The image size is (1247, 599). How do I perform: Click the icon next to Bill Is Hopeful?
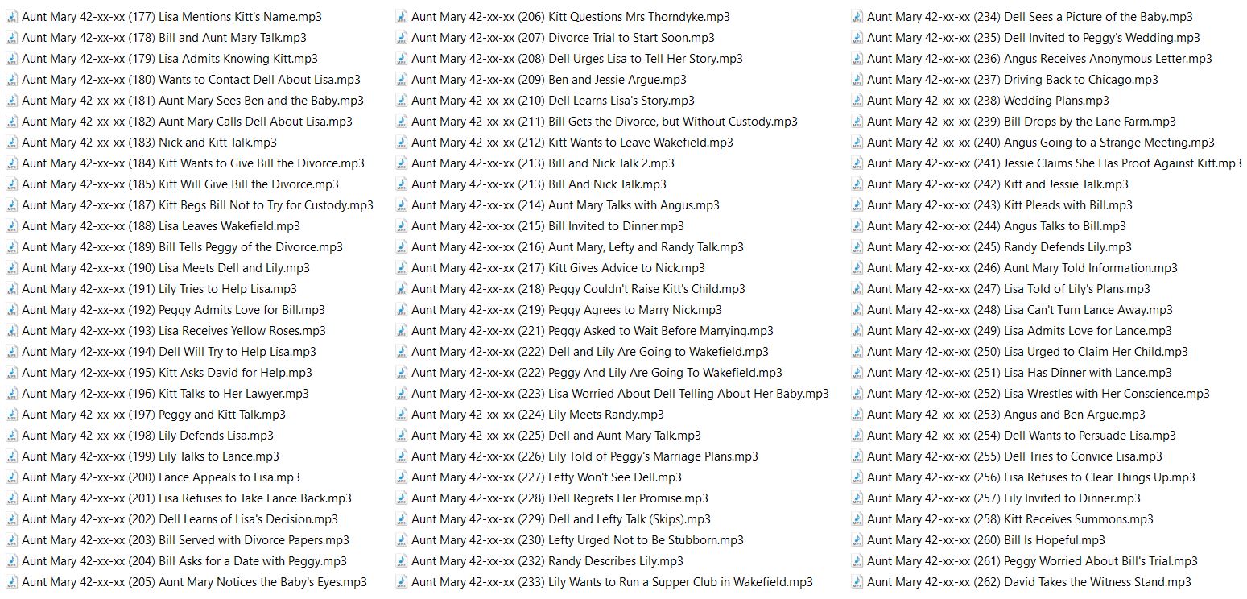click(x=857, y=540)
